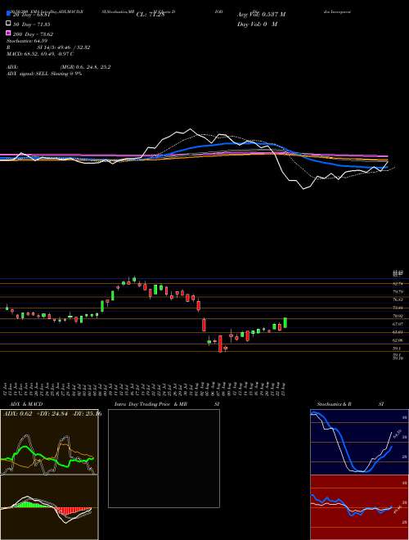Click the ADX 0.62 values header
Screen dimensions: 409x540
[52, 413]
